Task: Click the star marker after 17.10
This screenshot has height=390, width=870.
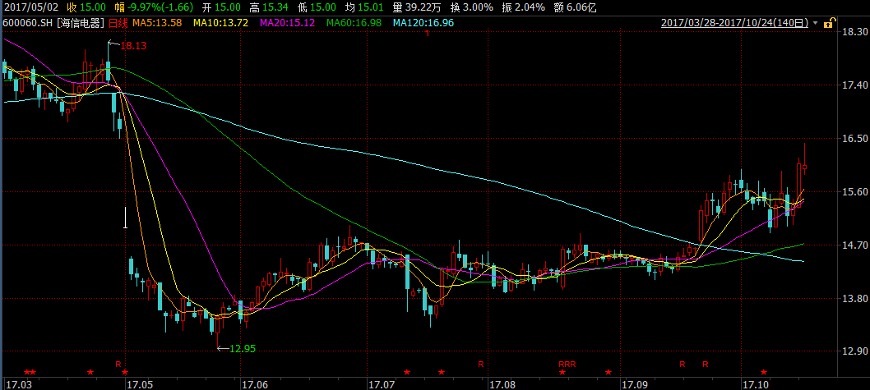Action: (763, 372)
